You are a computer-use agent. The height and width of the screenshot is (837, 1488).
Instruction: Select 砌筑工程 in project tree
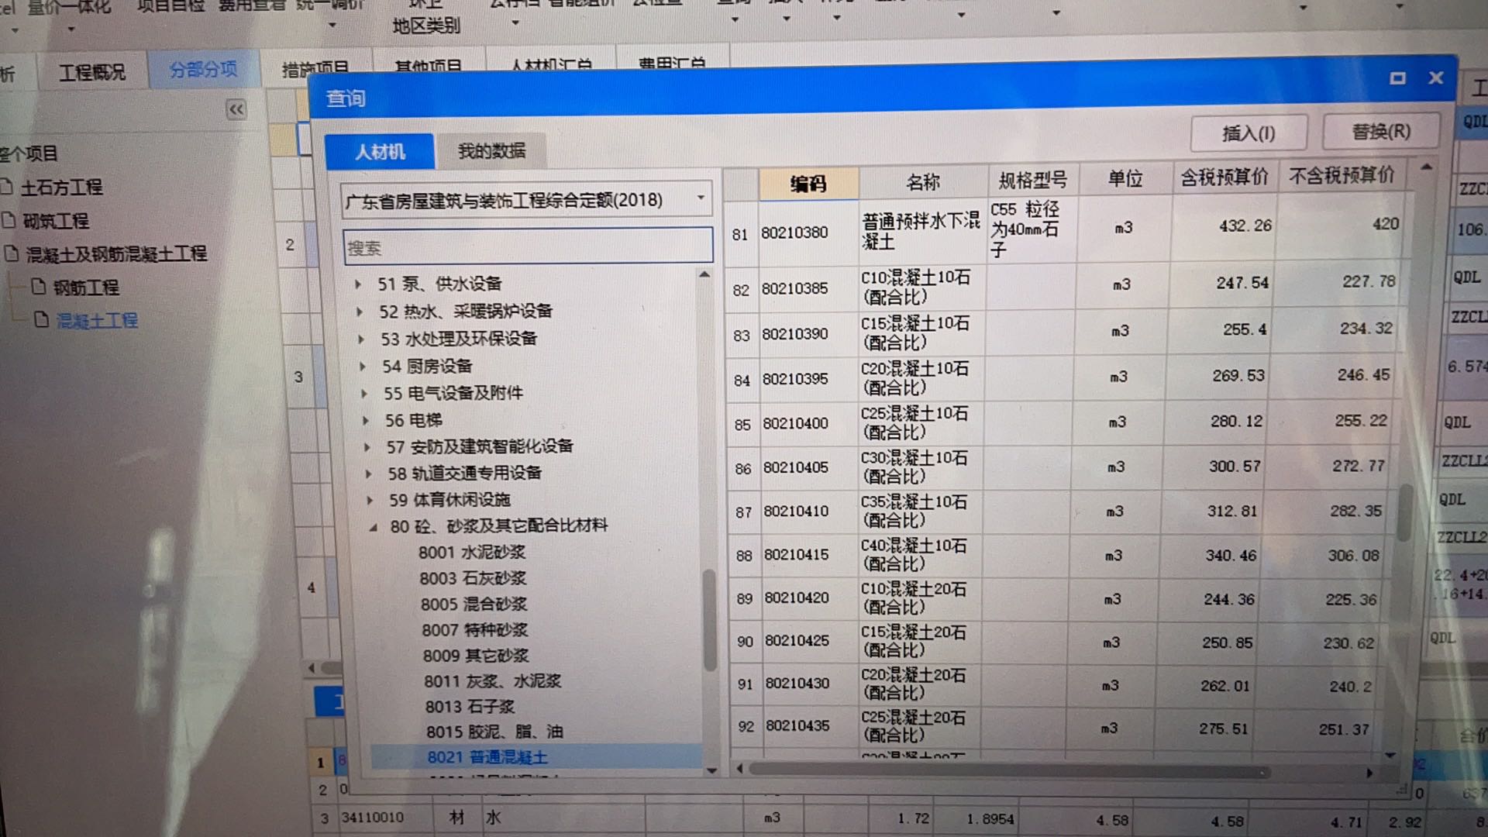[55, 221]
